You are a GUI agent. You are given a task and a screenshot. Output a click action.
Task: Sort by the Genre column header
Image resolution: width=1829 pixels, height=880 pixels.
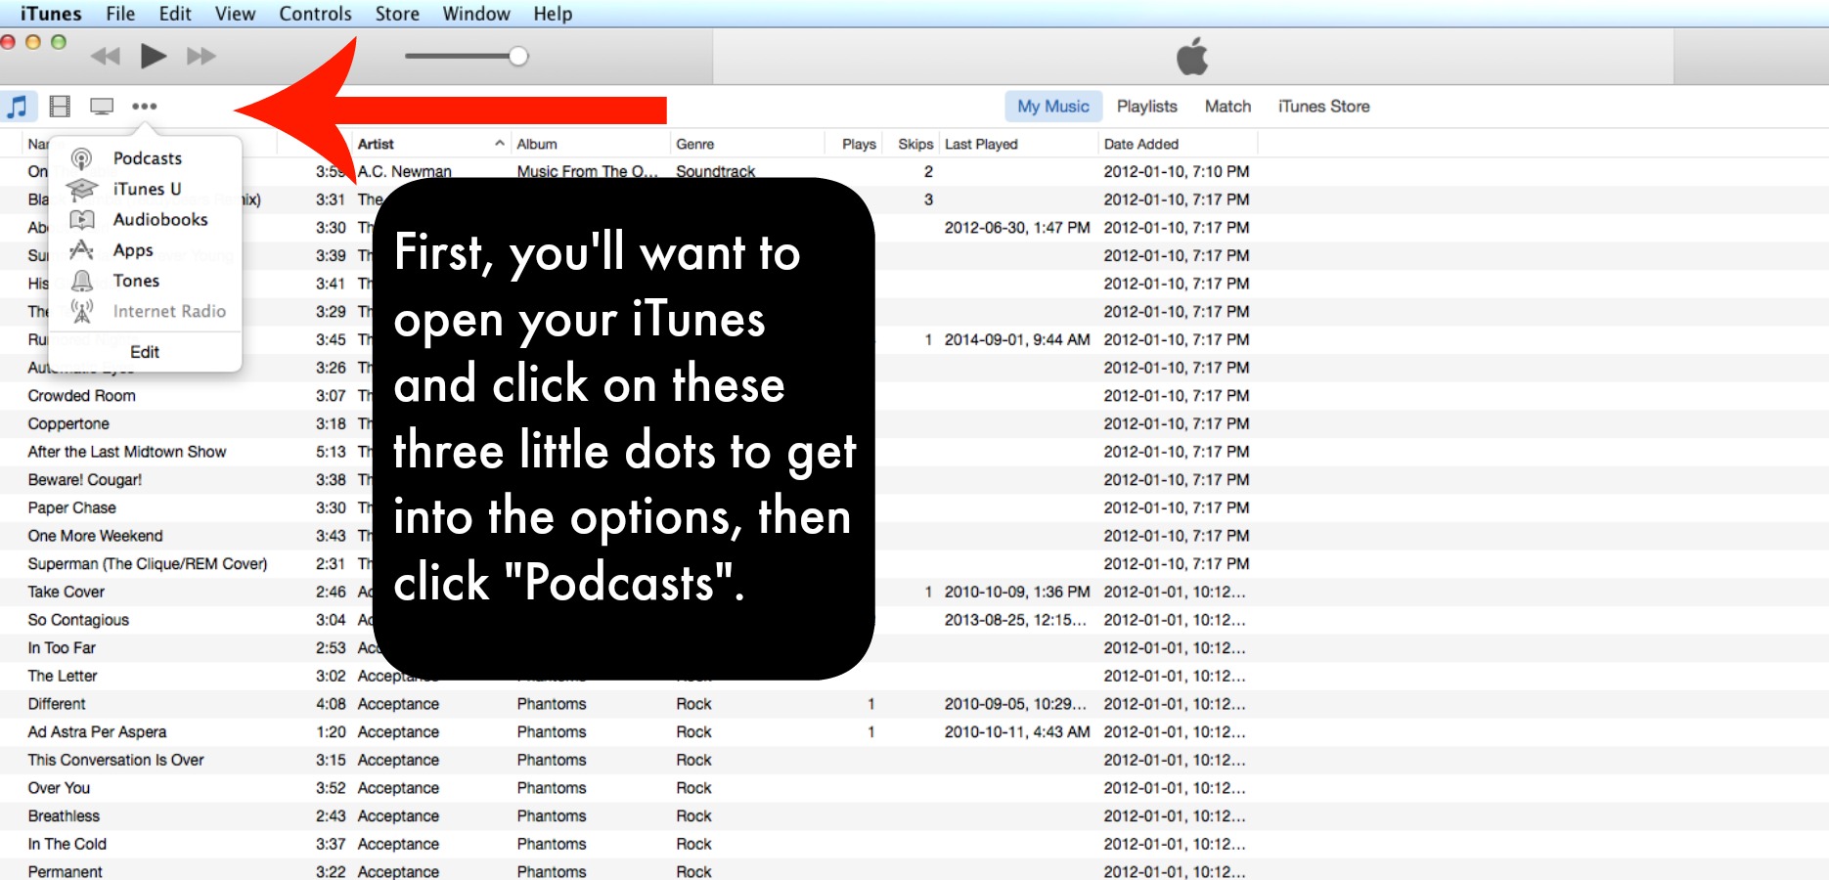click(x=746, y=144)
